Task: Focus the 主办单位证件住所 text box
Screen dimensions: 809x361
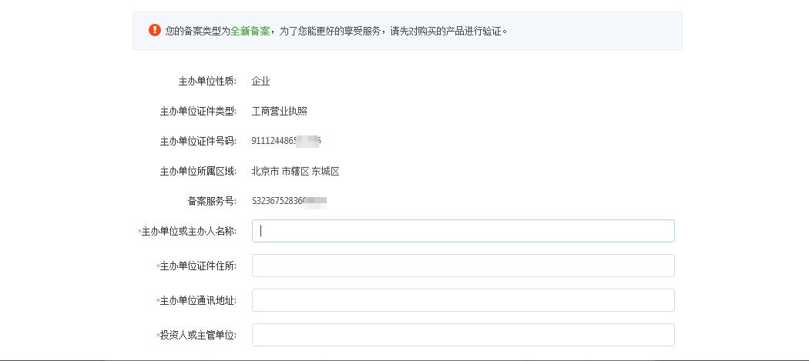Action: (x=462, y=266)
